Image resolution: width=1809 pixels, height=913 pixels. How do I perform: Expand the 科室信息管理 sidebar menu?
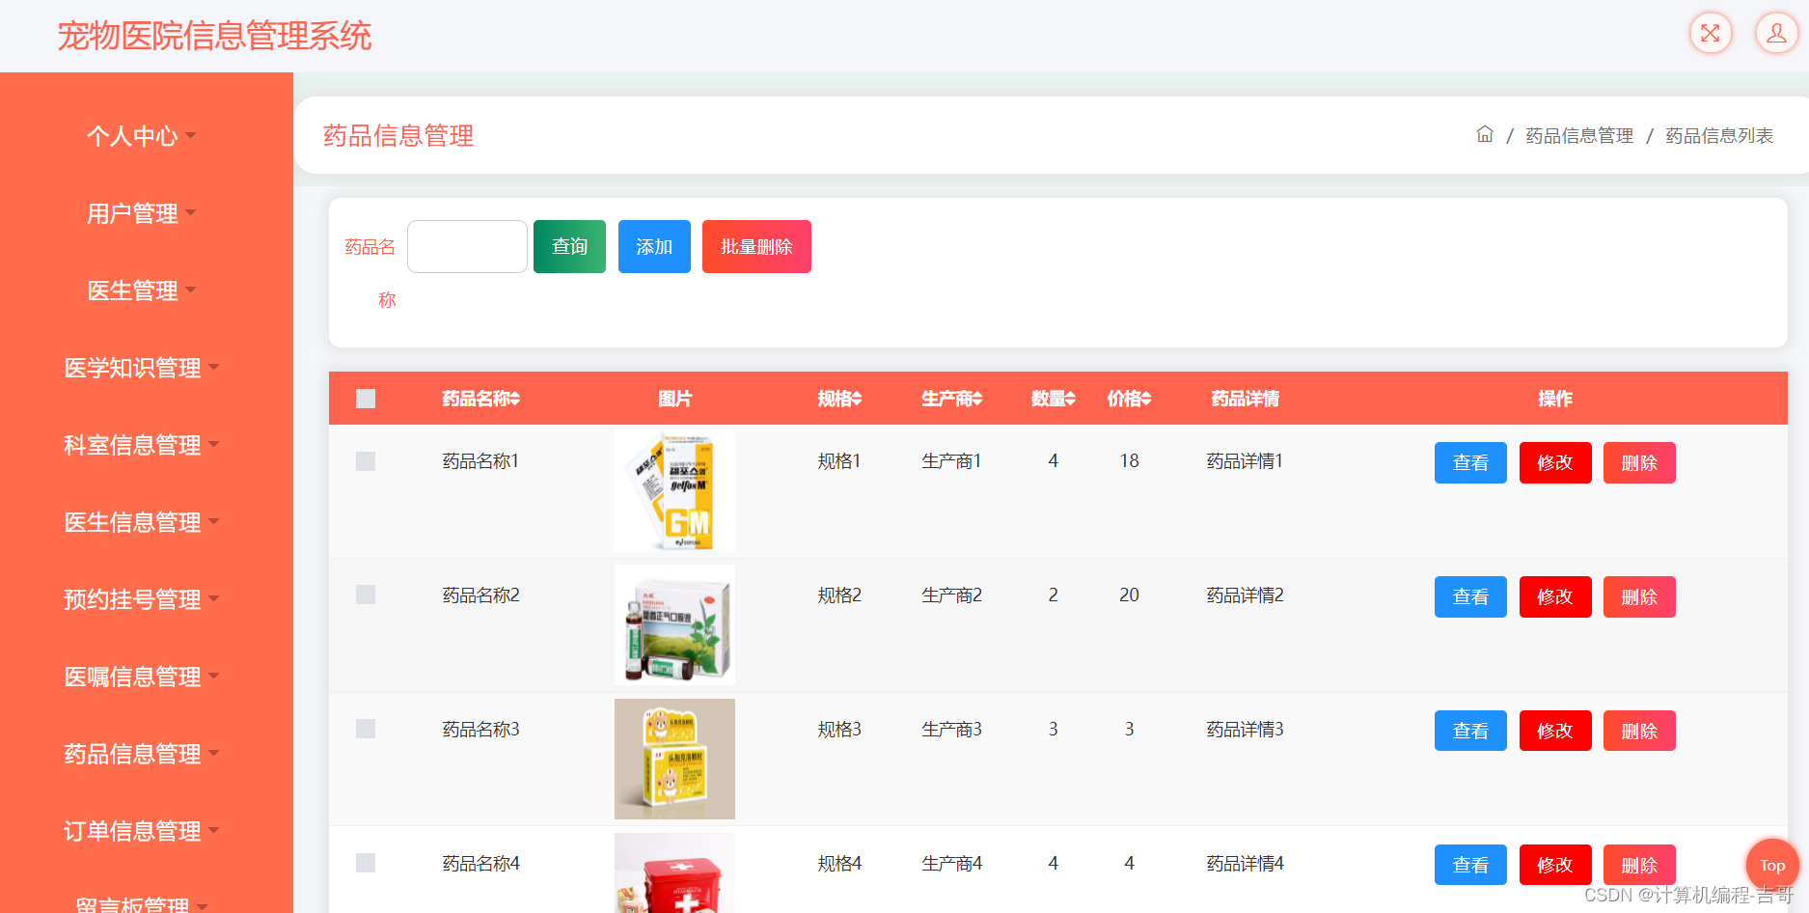pyautogui.click(x=142, y=445)
